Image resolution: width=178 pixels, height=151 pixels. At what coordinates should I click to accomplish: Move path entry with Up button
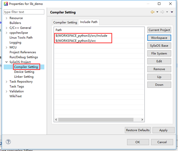point(159,77)
